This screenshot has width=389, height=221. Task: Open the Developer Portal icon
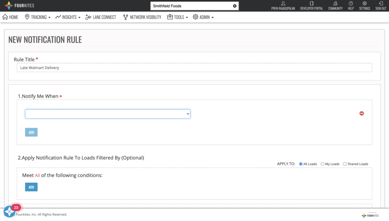(312, 4)
